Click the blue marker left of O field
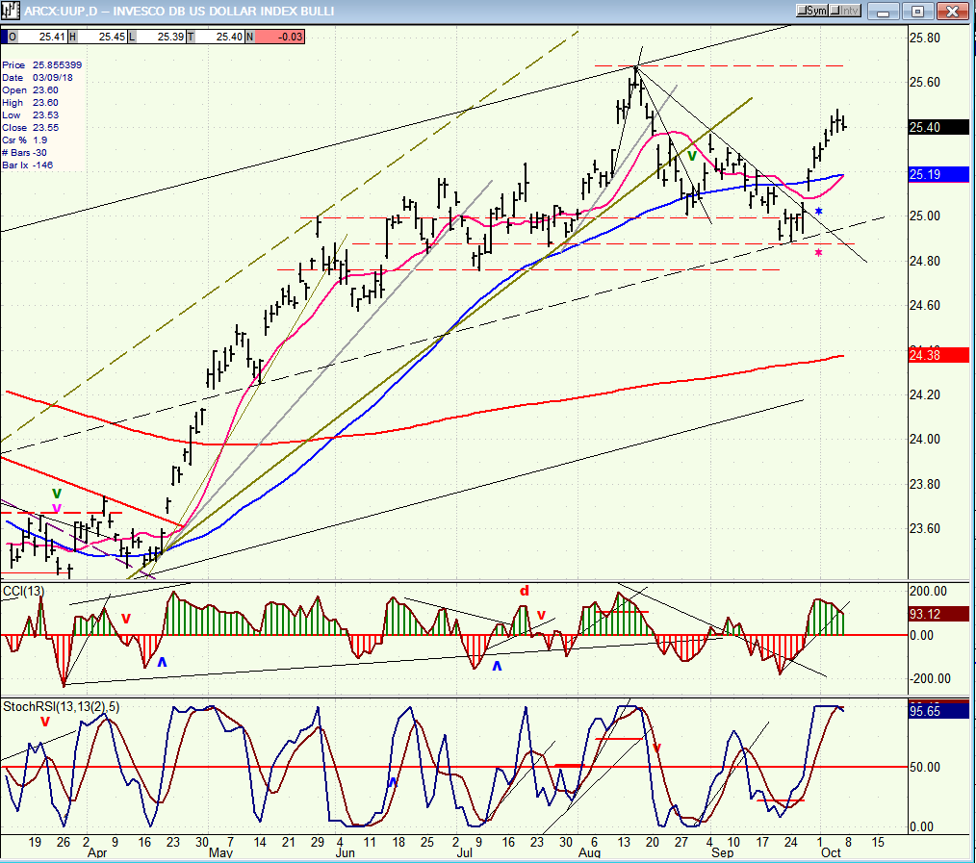This screenshot has height=863, width=976. tap(4, 37)
